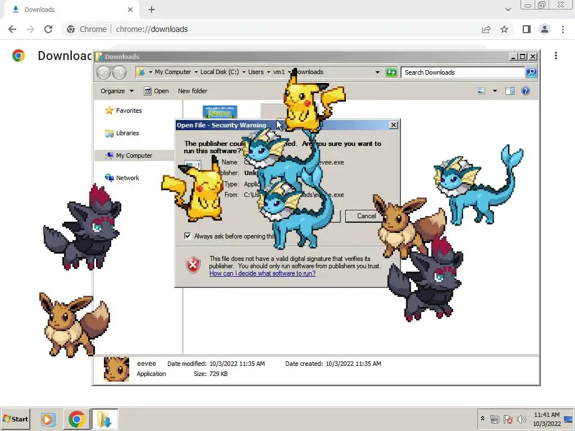Create a New folder
Screen dimensions: 575x431
coord(193,91)
